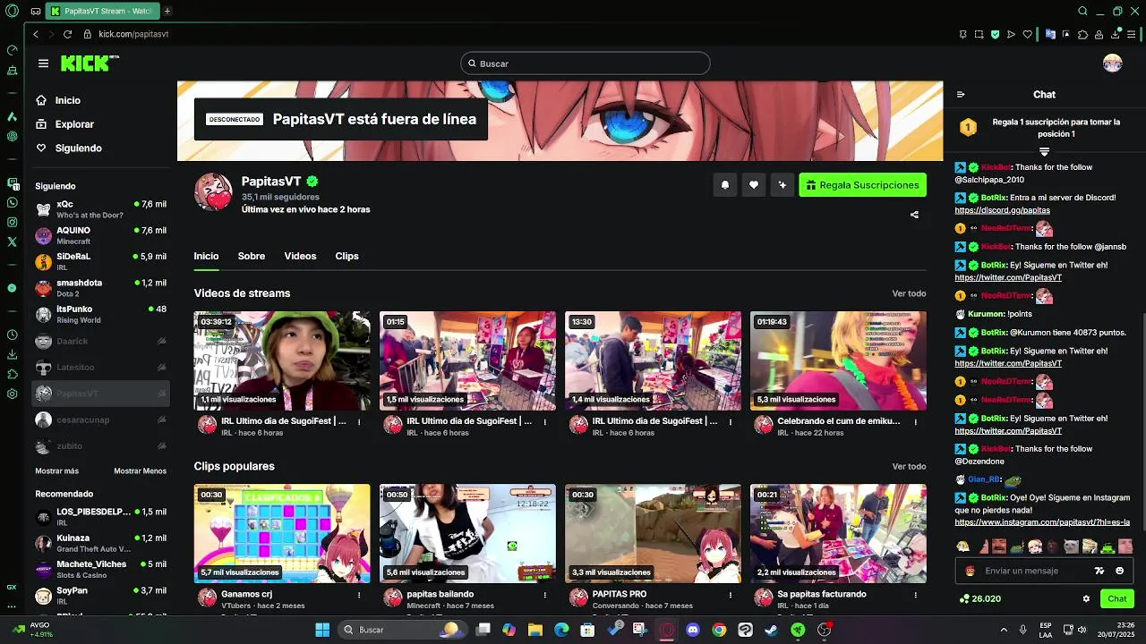Image resolution: width=1146 pixels, height=644 pixels.
Task: Click the share icon below Regala Suscripciones
Action: tap(914, 215)
